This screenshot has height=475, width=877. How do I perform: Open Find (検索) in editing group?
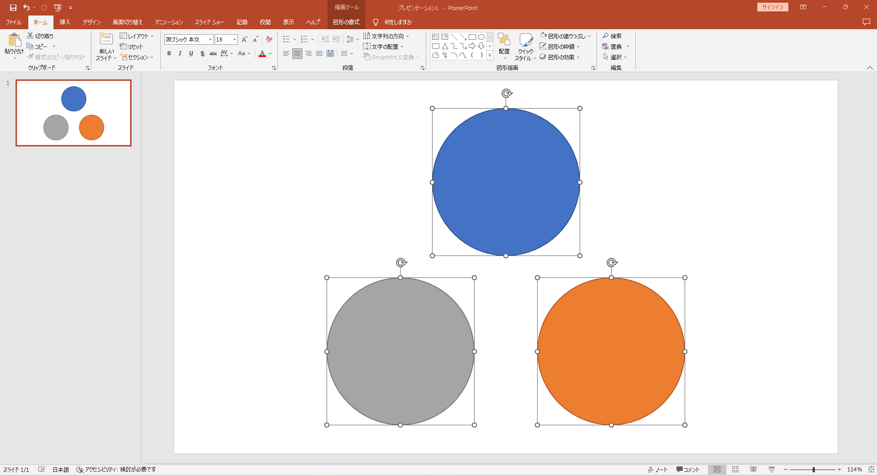[x=612, y=36]
